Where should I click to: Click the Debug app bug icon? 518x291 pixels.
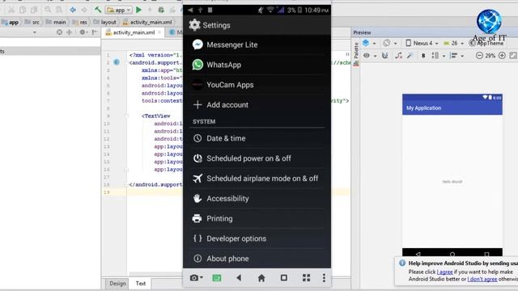(161, 10)
